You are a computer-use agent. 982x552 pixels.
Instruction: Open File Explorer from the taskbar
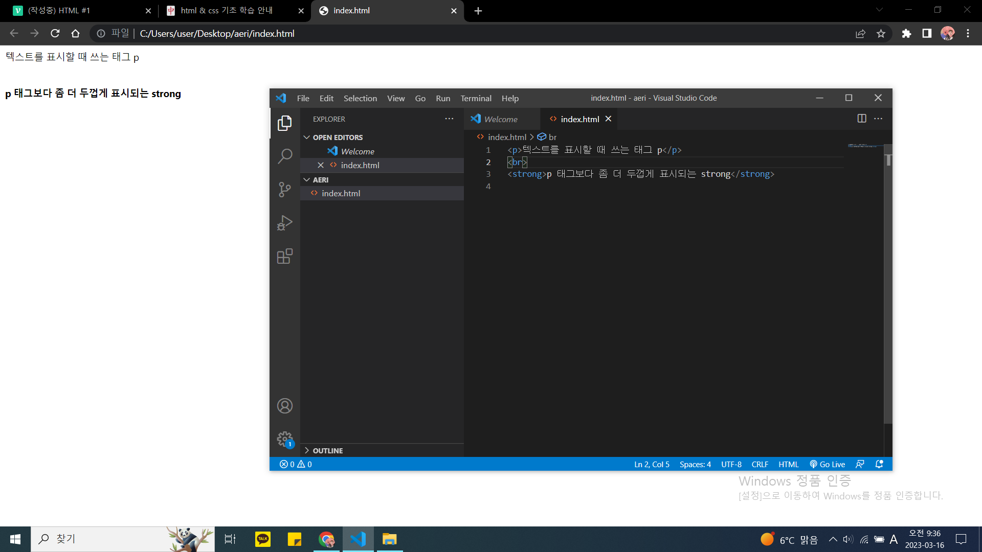[x=389, y=539]
